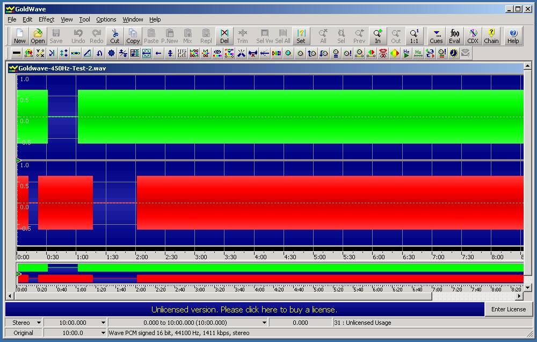Image resolution: width=537 pixels, height=342 pixels.
Task: Open the Equalizer sliders icon
Action: click(182, 53)
